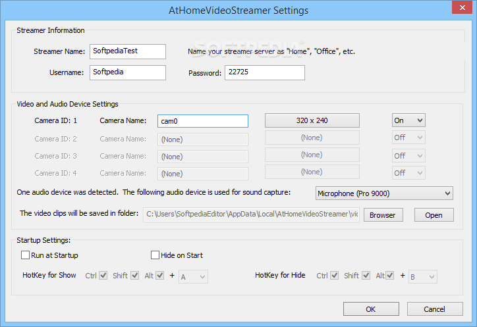The height and width of the screenshot is (327, 477).
Task: Toggle Shift checkbox for HotKey for Hide
Action: [366, 275]
